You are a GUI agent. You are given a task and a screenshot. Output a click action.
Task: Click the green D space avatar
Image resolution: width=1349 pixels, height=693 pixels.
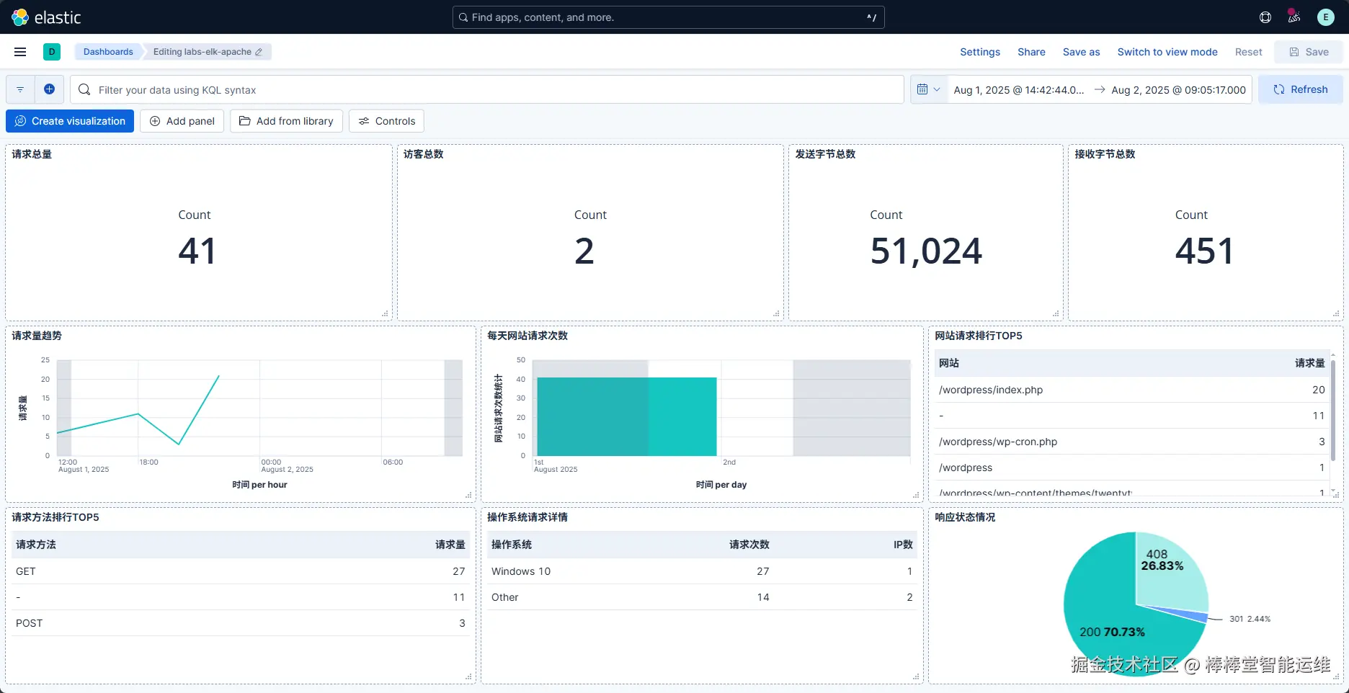[x=52, y=52]
